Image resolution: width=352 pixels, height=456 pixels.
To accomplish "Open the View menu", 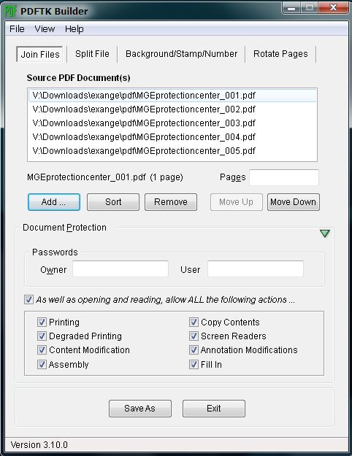I will point(45,29).
